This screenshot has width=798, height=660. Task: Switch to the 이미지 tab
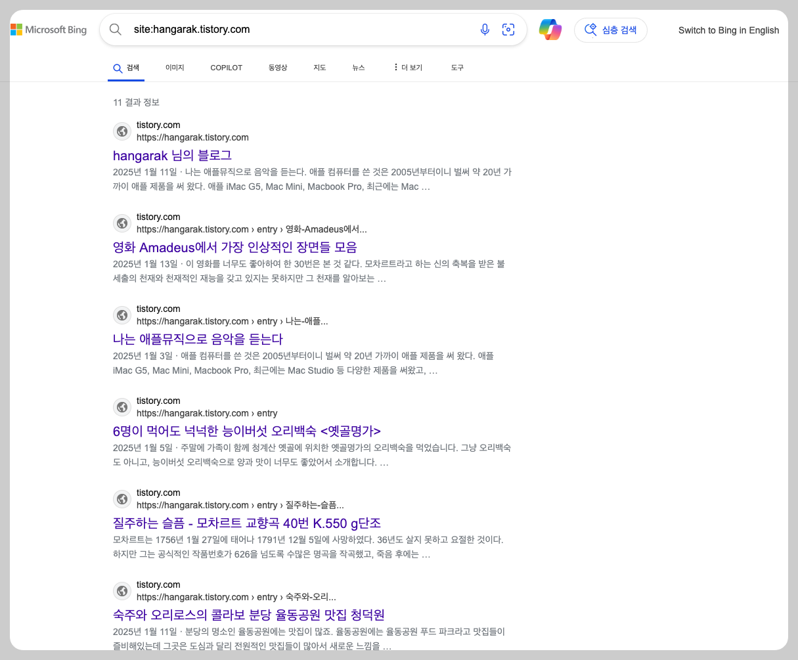[175, 68]
